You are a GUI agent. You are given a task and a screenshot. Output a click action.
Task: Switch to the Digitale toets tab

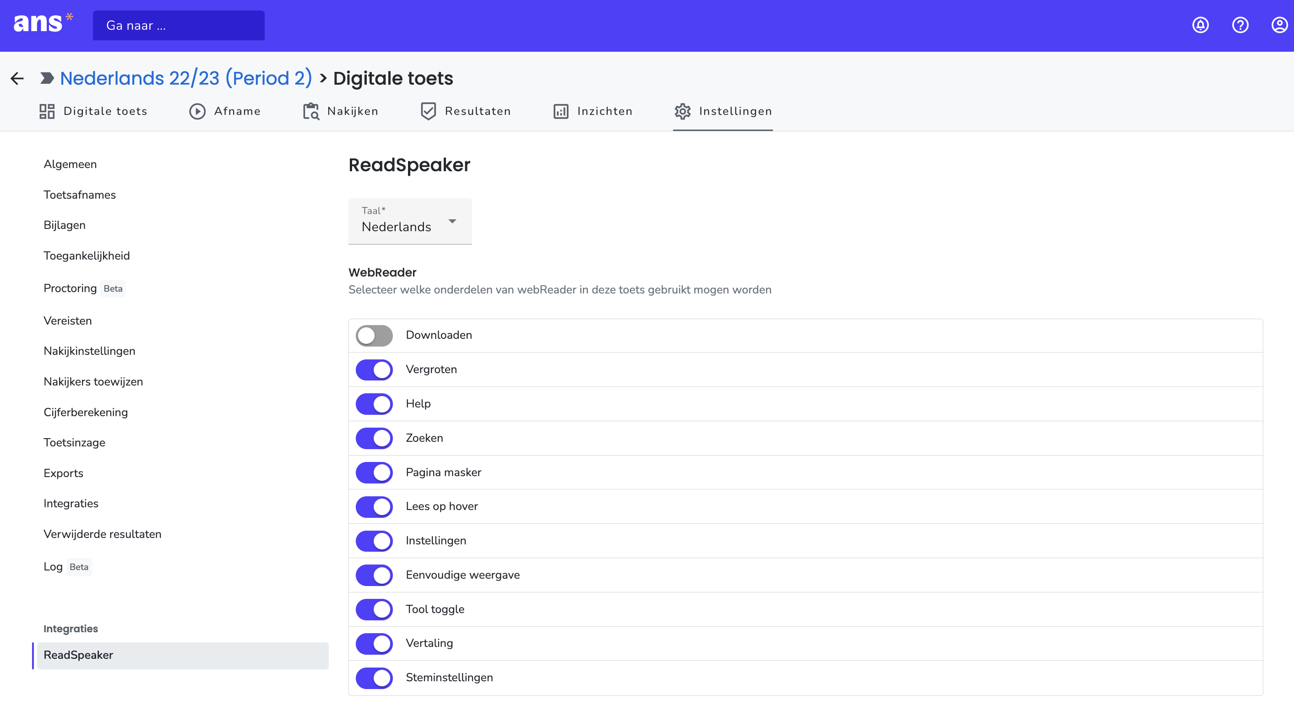click(93, 111)
